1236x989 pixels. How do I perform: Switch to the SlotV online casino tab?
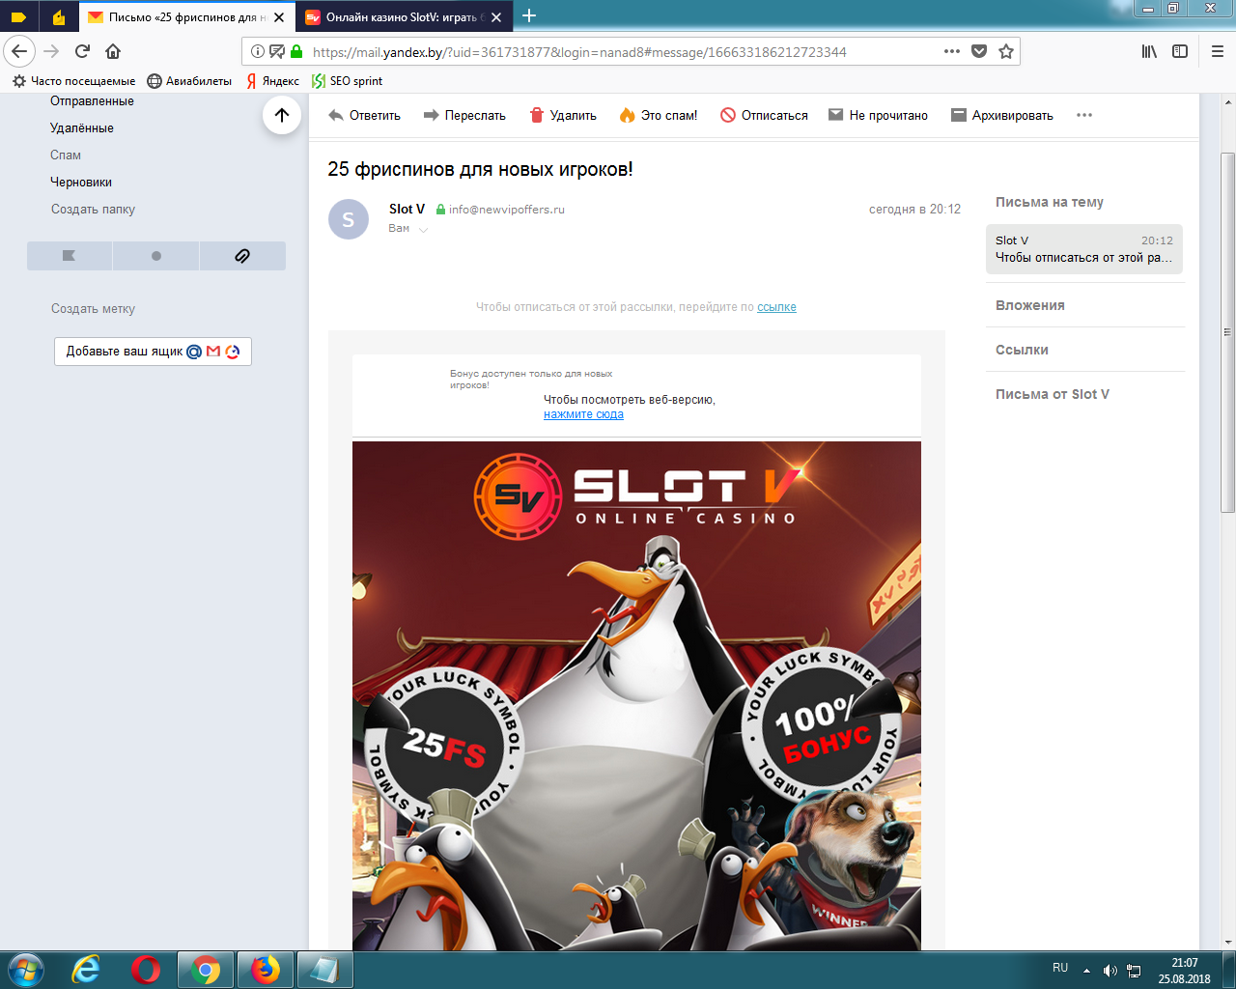[405, 16]
